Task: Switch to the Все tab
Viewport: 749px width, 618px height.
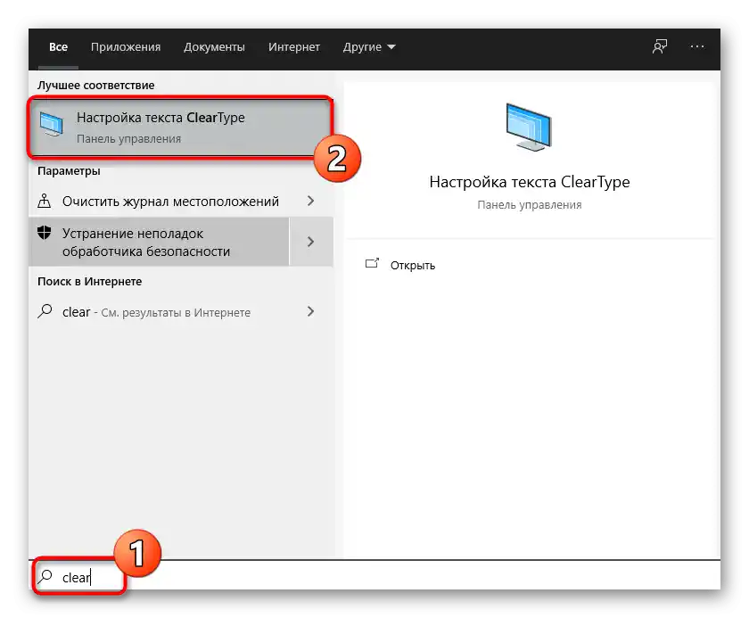Action: coord(58,46)
